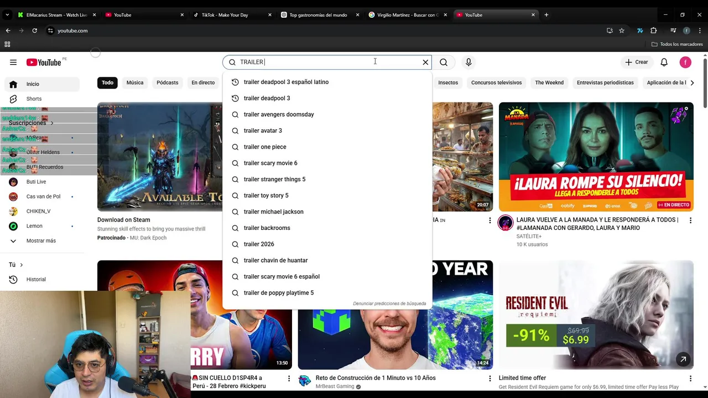Expand Mostrar más subscriptions
708x398 pixels.
pos(43,241)
